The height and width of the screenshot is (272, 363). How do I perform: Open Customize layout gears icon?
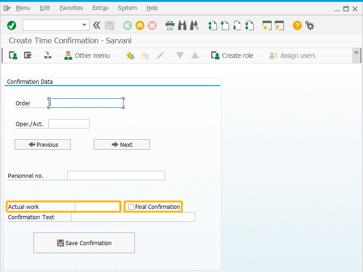click(310, 25)
